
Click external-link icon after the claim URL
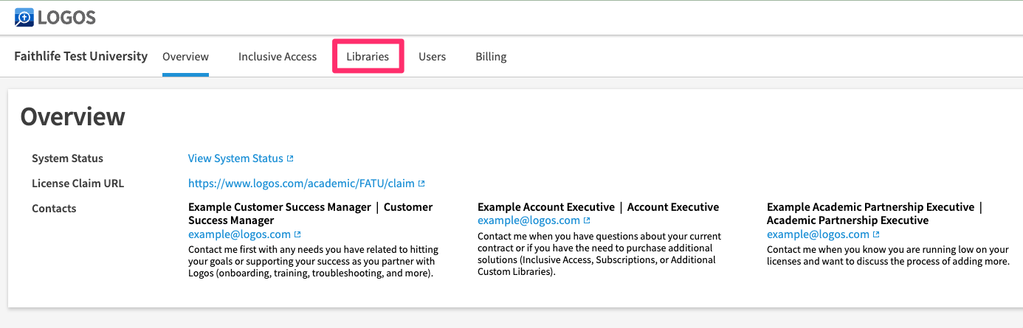pos(421,184)
